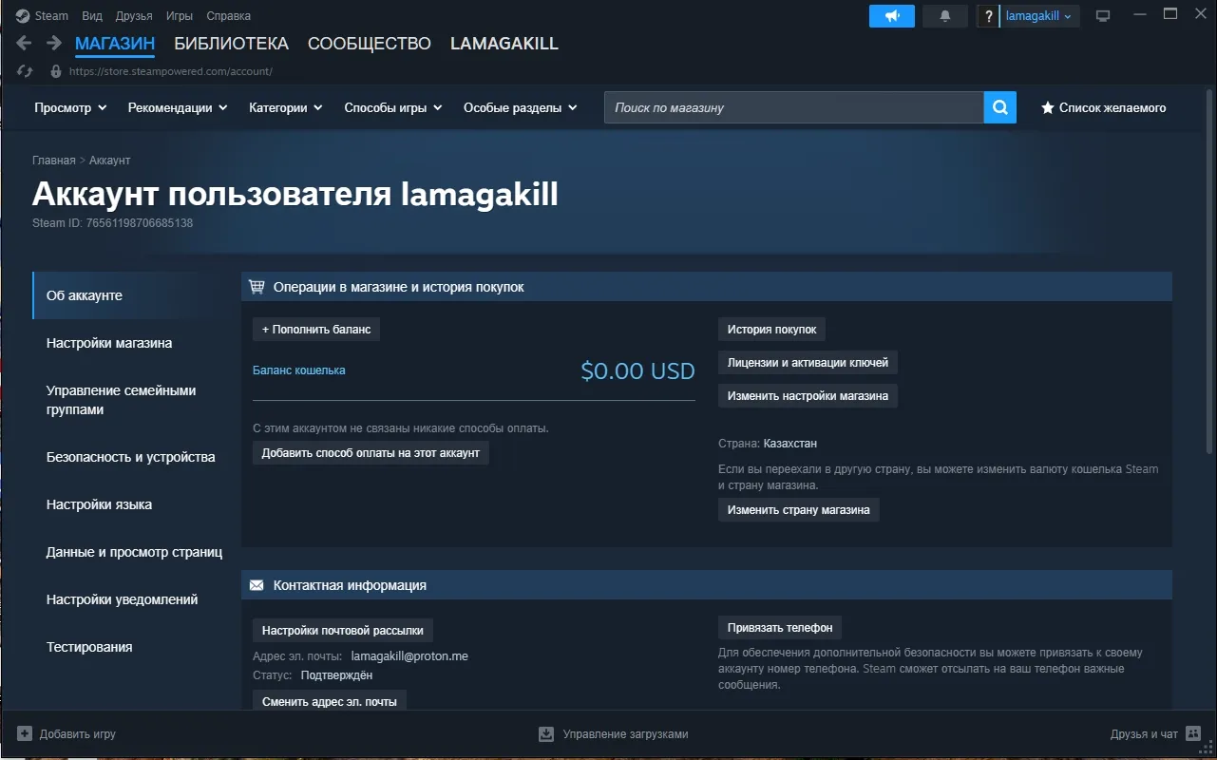The width and height of the screenshot is (1217, 760).
Task: Click the Добавить игру label
Action: [78, 733]
